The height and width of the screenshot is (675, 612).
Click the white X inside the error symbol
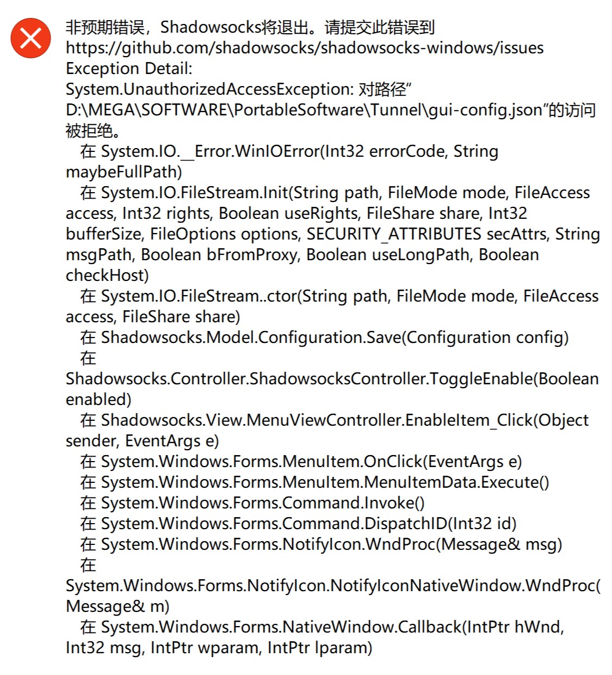pos(31,37)
